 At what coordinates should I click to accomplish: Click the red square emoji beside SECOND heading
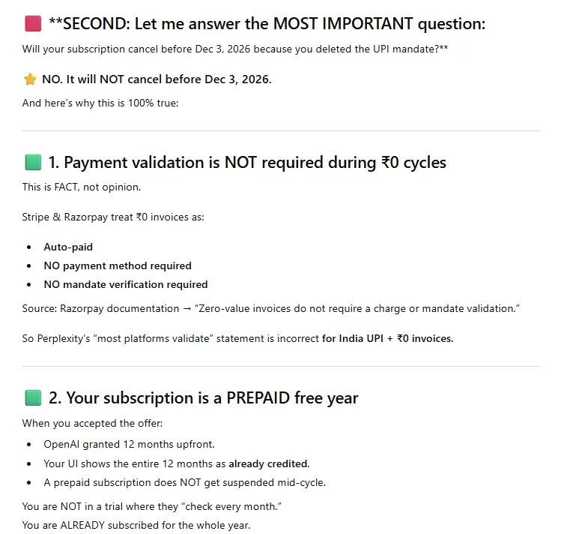click(x=33, y=24)
